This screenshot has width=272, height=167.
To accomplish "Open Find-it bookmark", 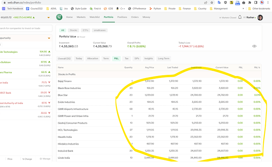I will coord(95,9).
